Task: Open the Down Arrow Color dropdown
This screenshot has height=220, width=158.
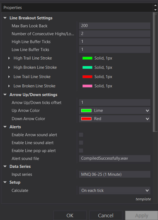Action: (115, 119)
